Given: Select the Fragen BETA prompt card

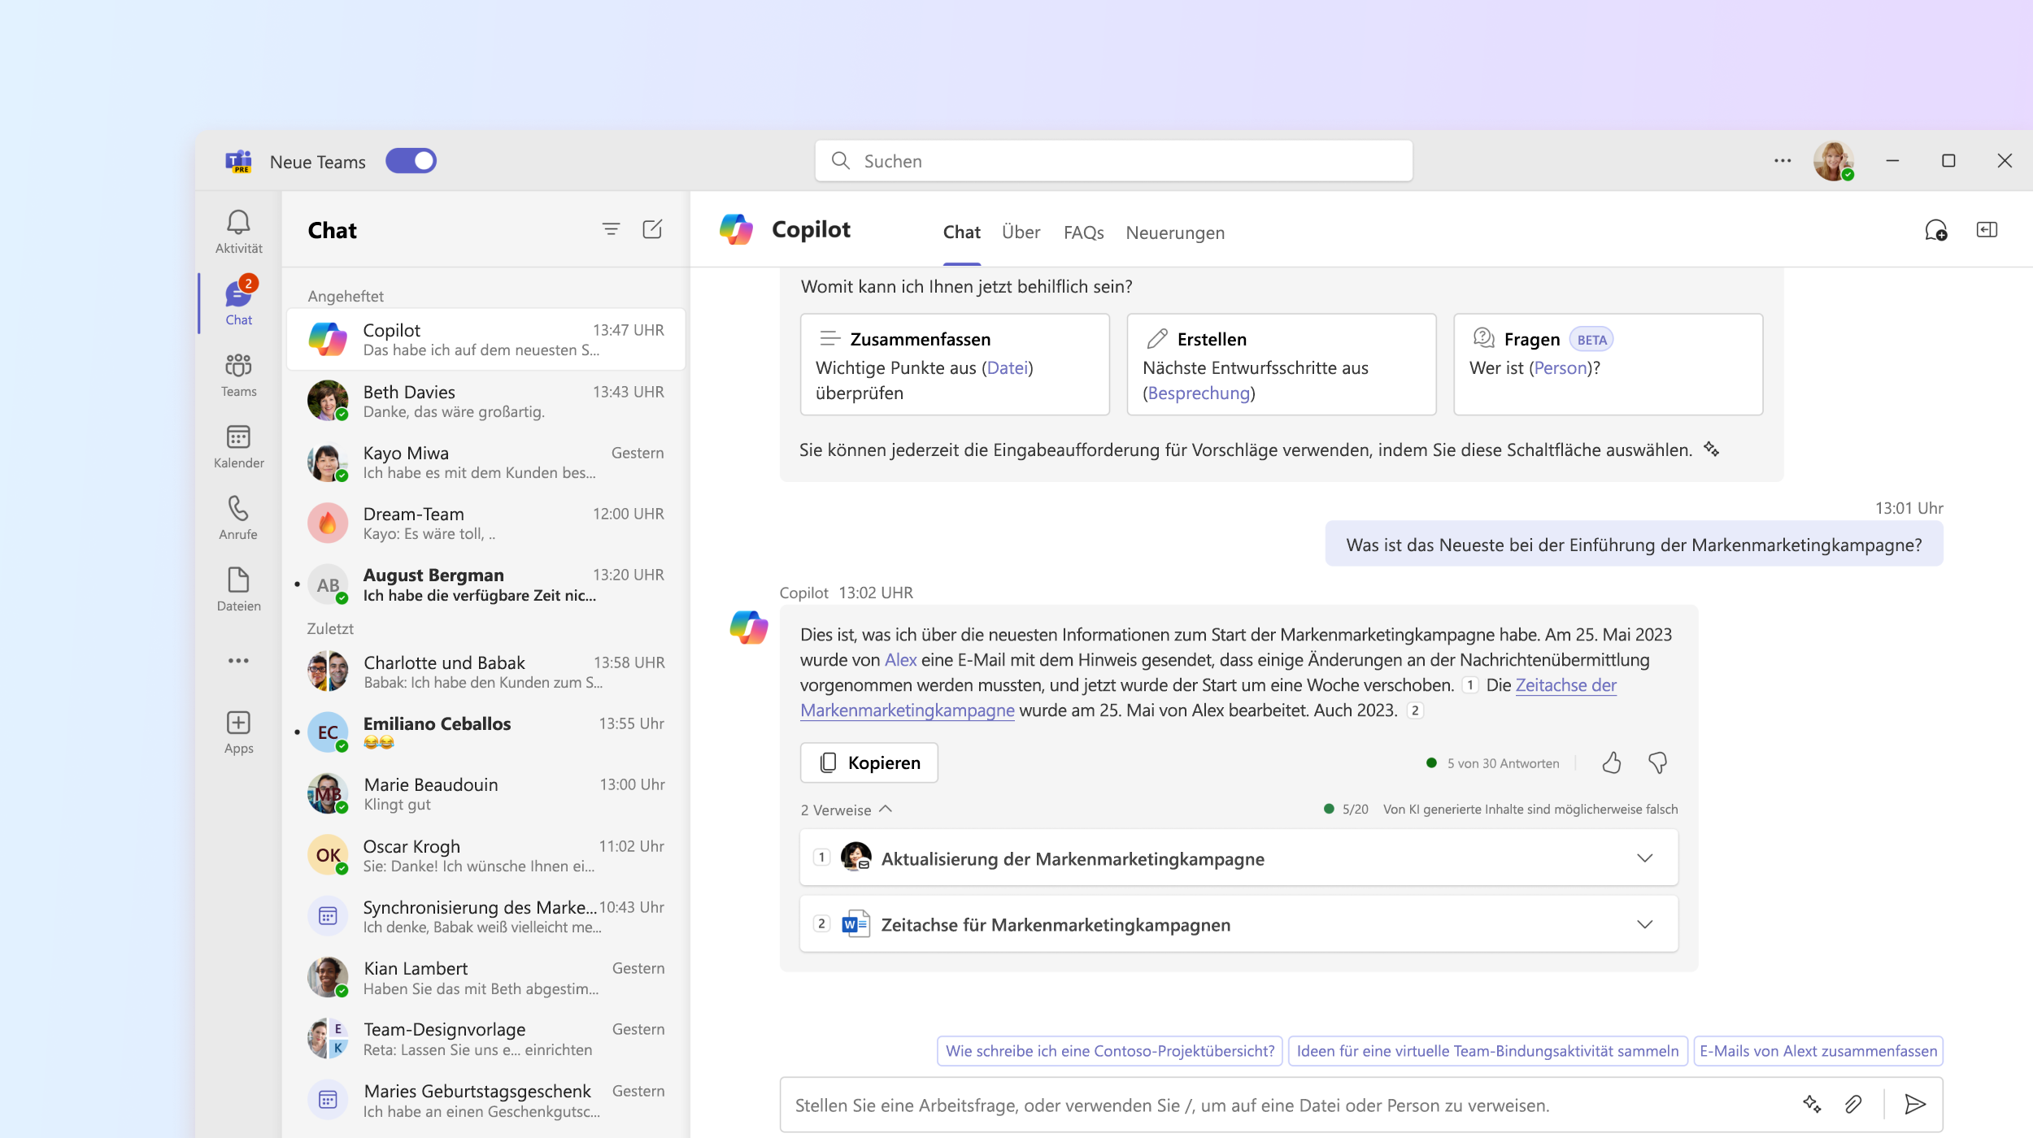Looking at the screenshot, I should coord(1608,364).
